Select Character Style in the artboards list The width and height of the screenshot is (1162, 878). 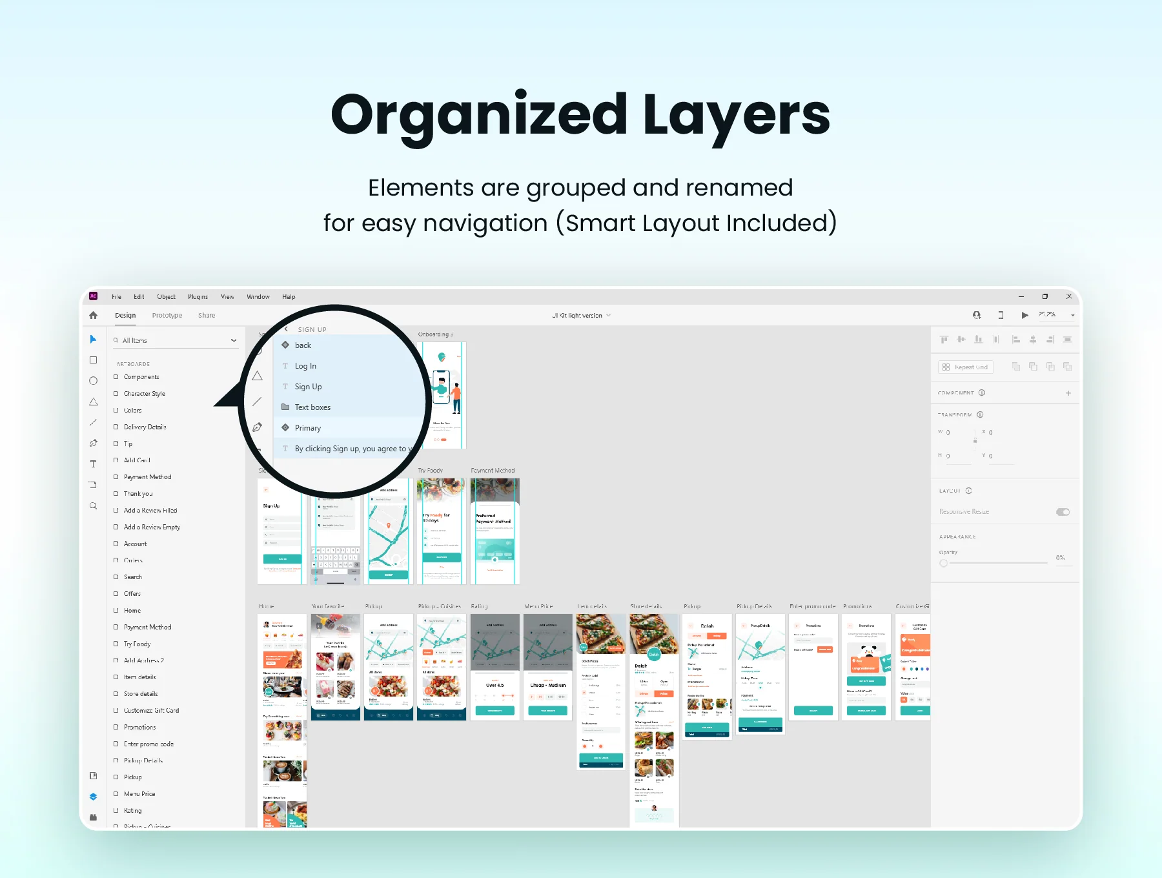pyautogui.click(x=145, y=394)
